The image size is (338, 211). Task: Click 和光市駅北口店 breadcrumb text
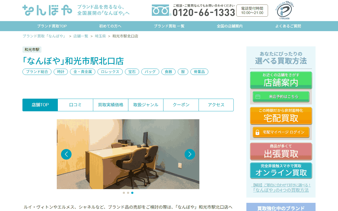click(x=125, y=36)
